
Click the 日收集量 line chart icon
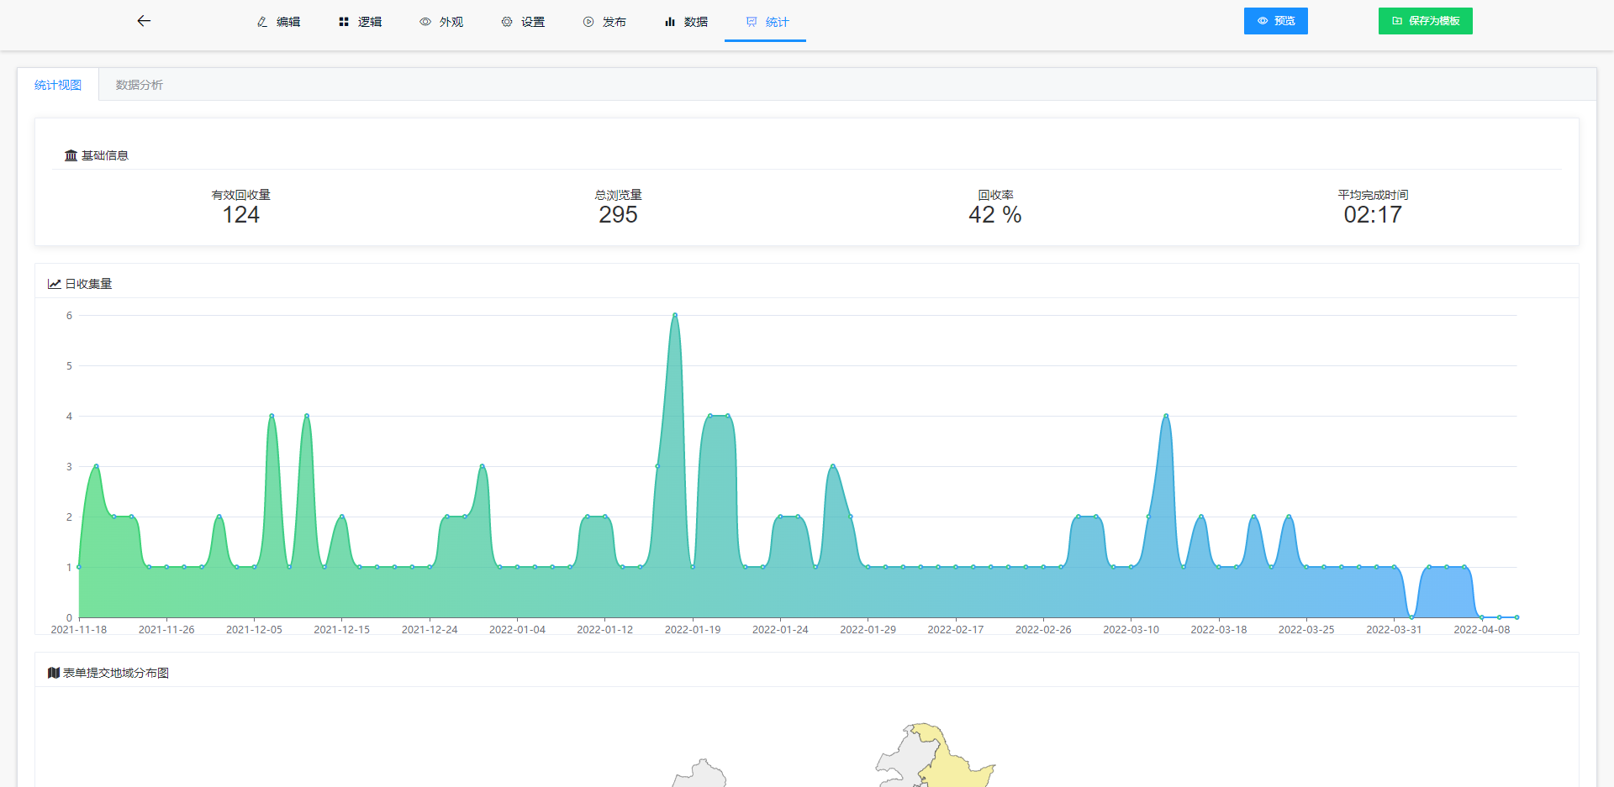(54, 284)
